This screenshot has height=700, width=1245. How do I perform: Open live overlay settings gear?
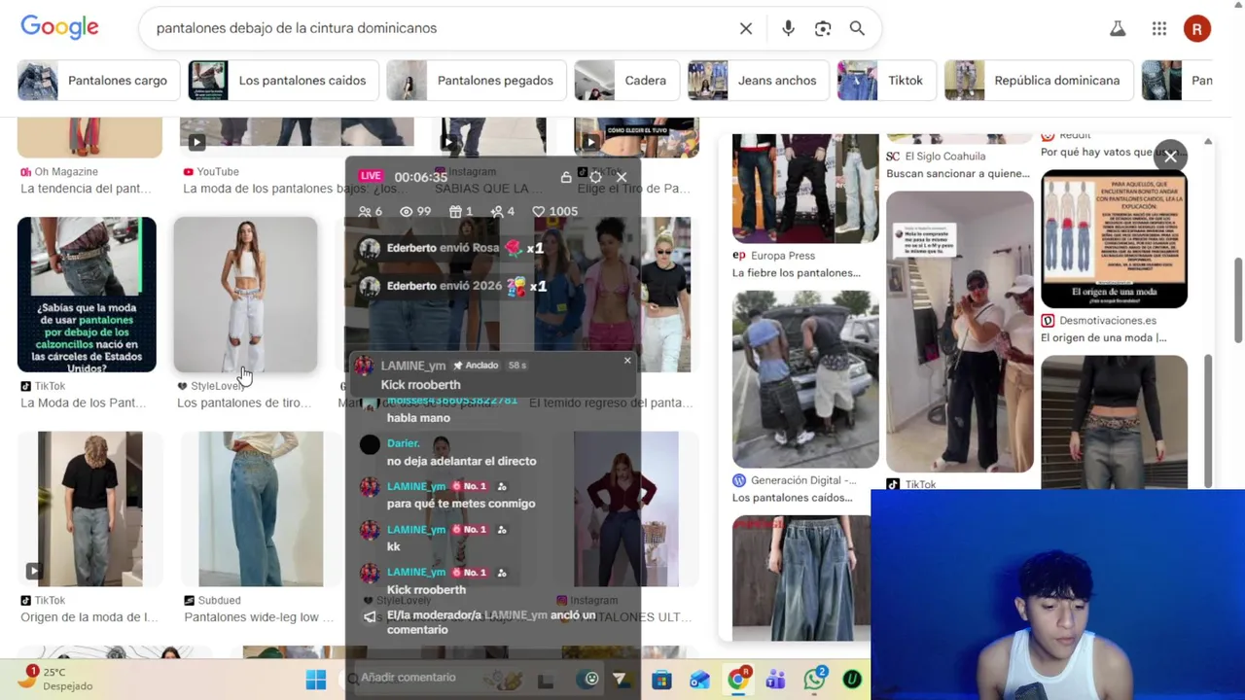tap(595, 177)
